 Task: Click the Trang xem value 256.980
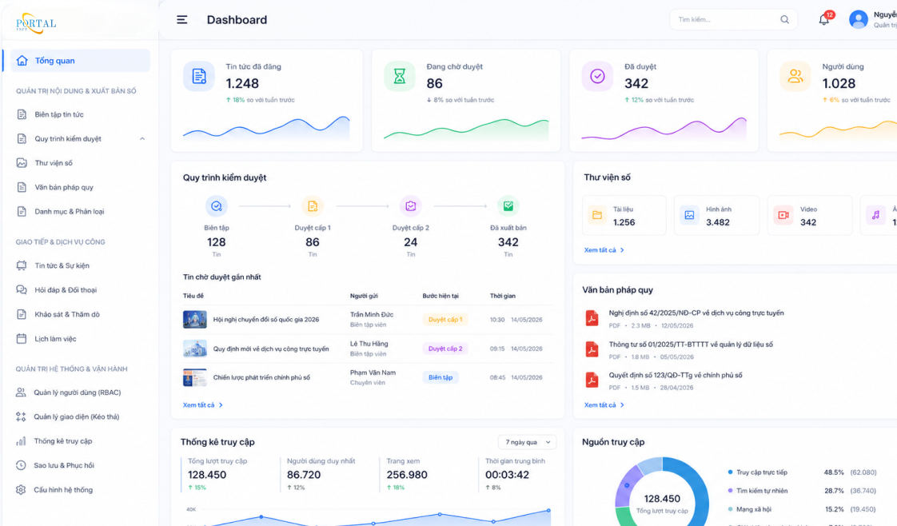(407, 475)
